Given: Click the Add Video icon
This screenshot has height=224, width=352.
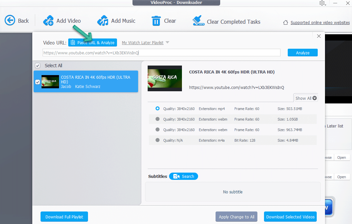Looking at the screenshot, I should [48, 21].
